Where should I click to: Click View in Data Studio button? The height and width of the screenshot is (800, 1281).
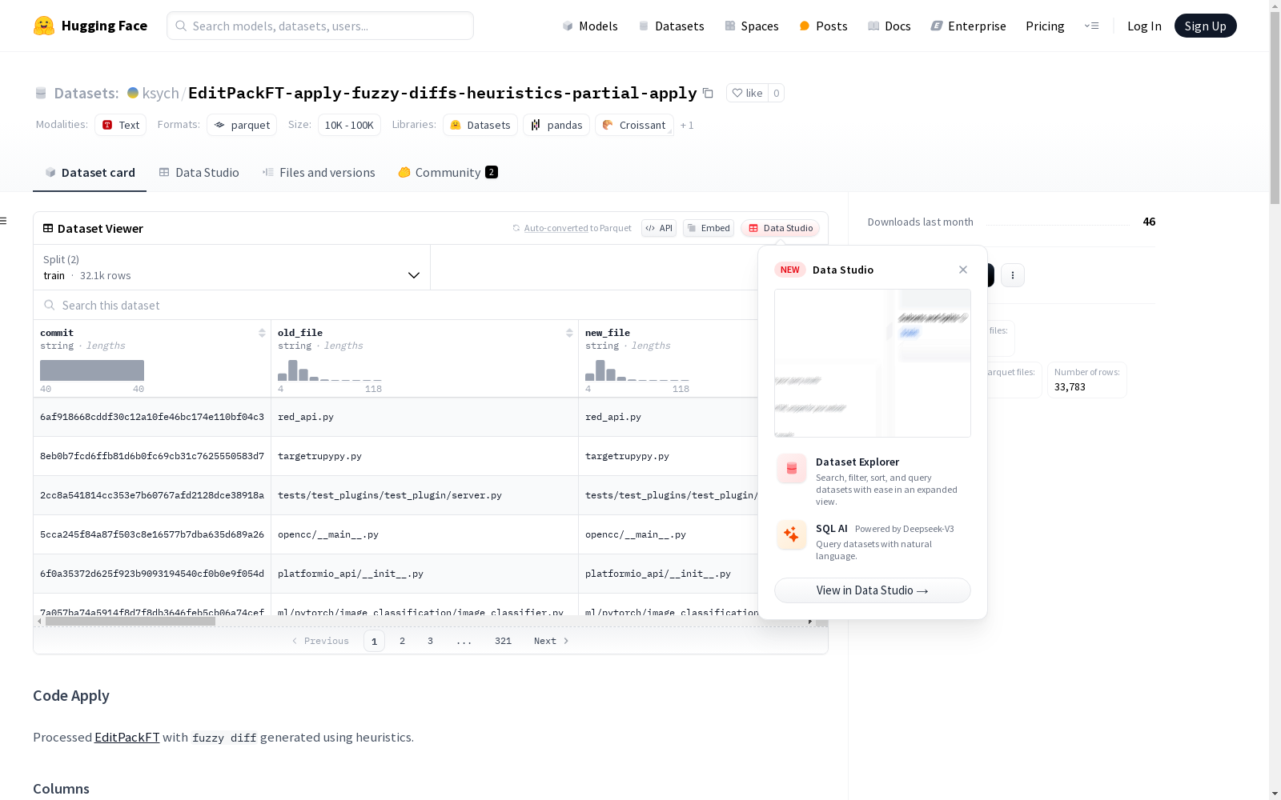[x=873, y=590]
